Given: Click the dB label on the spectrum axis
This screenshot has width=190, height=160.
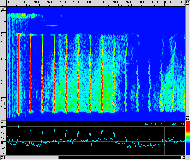Looking at the screenshot, I should click(x=3, y=153).
